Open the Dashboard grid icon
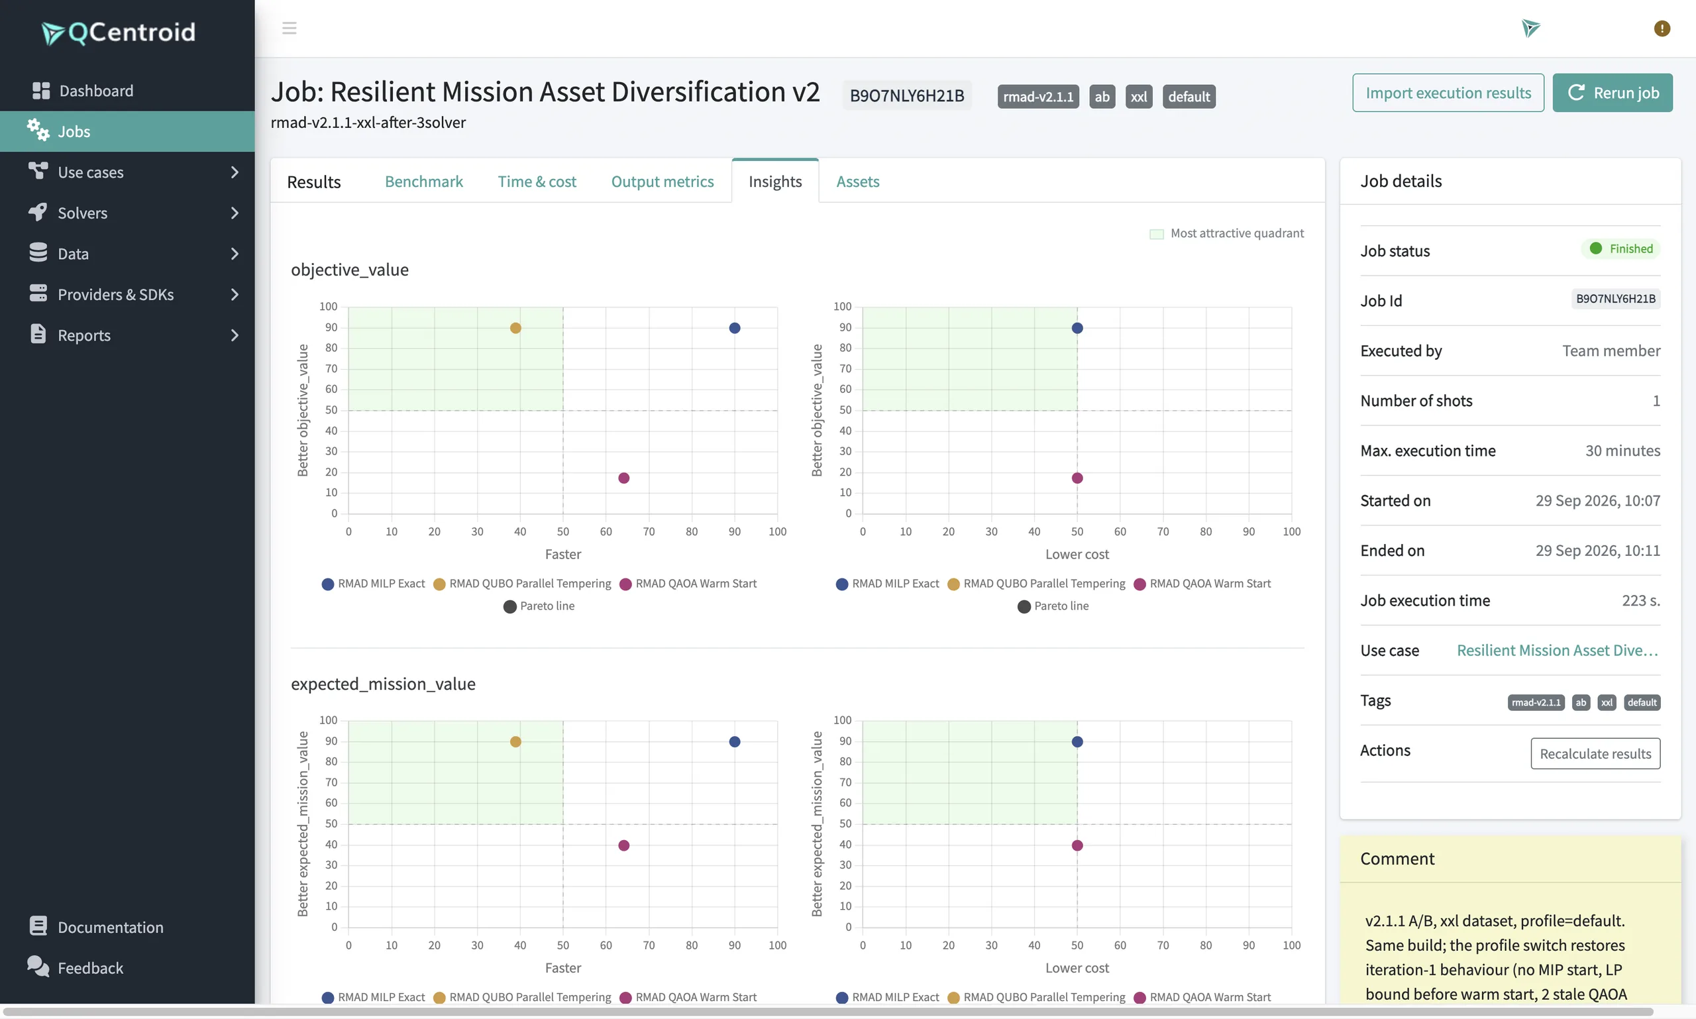This screenshot has width=1696, height=1019. pyautogui.click(x=41, y=91)
